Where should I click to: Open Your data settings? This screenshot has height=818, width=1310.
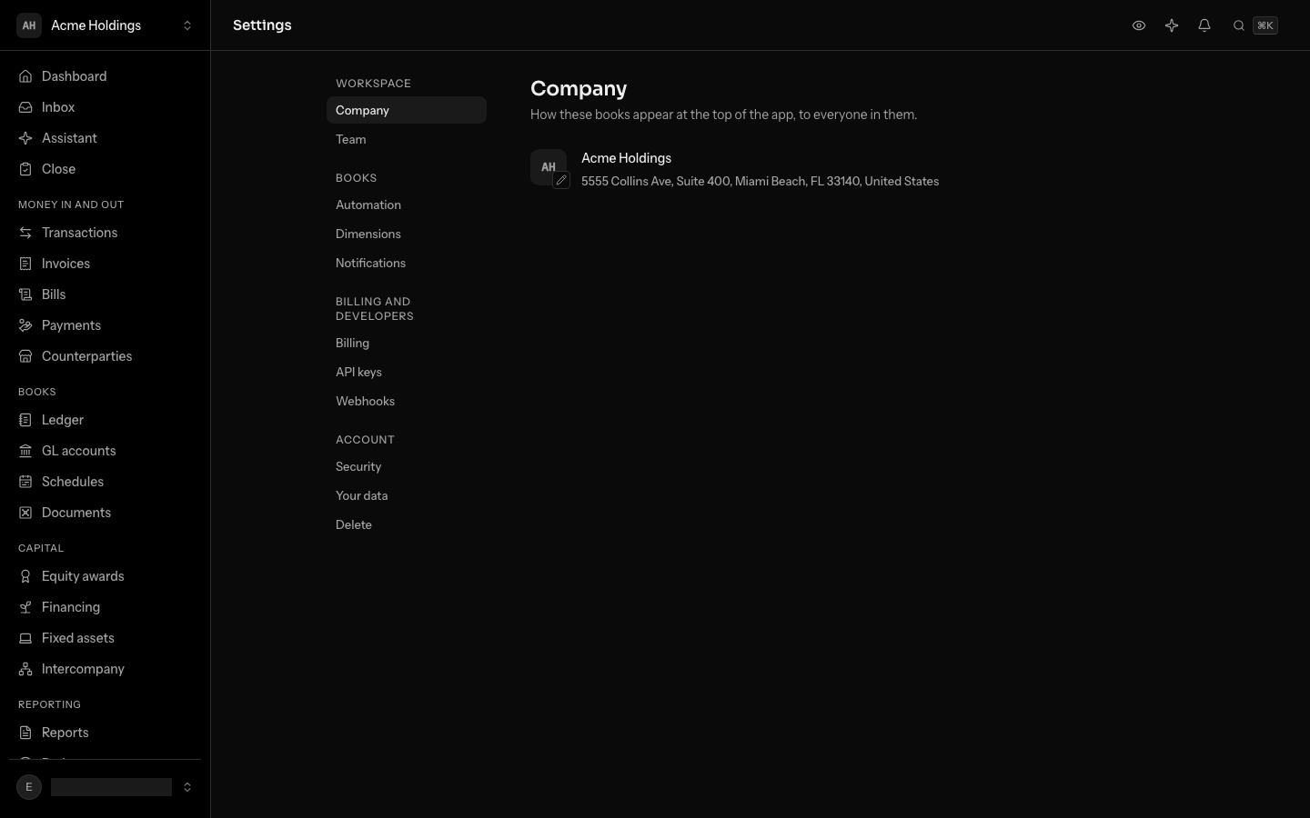pos(407,495)
